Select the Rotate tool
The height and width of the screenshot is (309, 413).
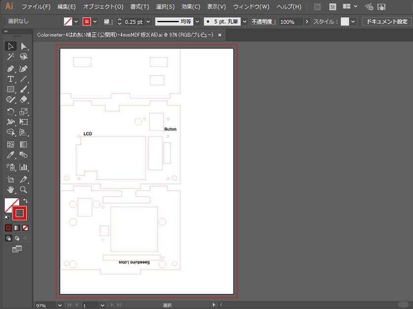tap(10, 112)
